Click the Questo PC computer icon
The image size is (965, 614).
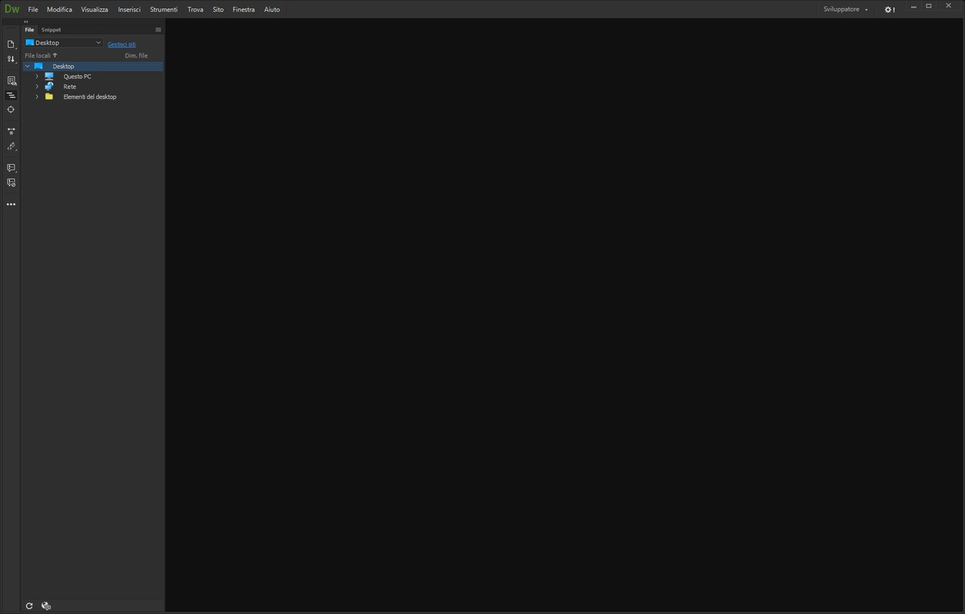pos(49,77)
